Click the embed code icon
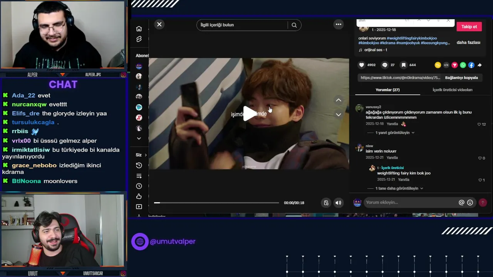This screenshot has width=493, height=277. click(x=446, y=65)
